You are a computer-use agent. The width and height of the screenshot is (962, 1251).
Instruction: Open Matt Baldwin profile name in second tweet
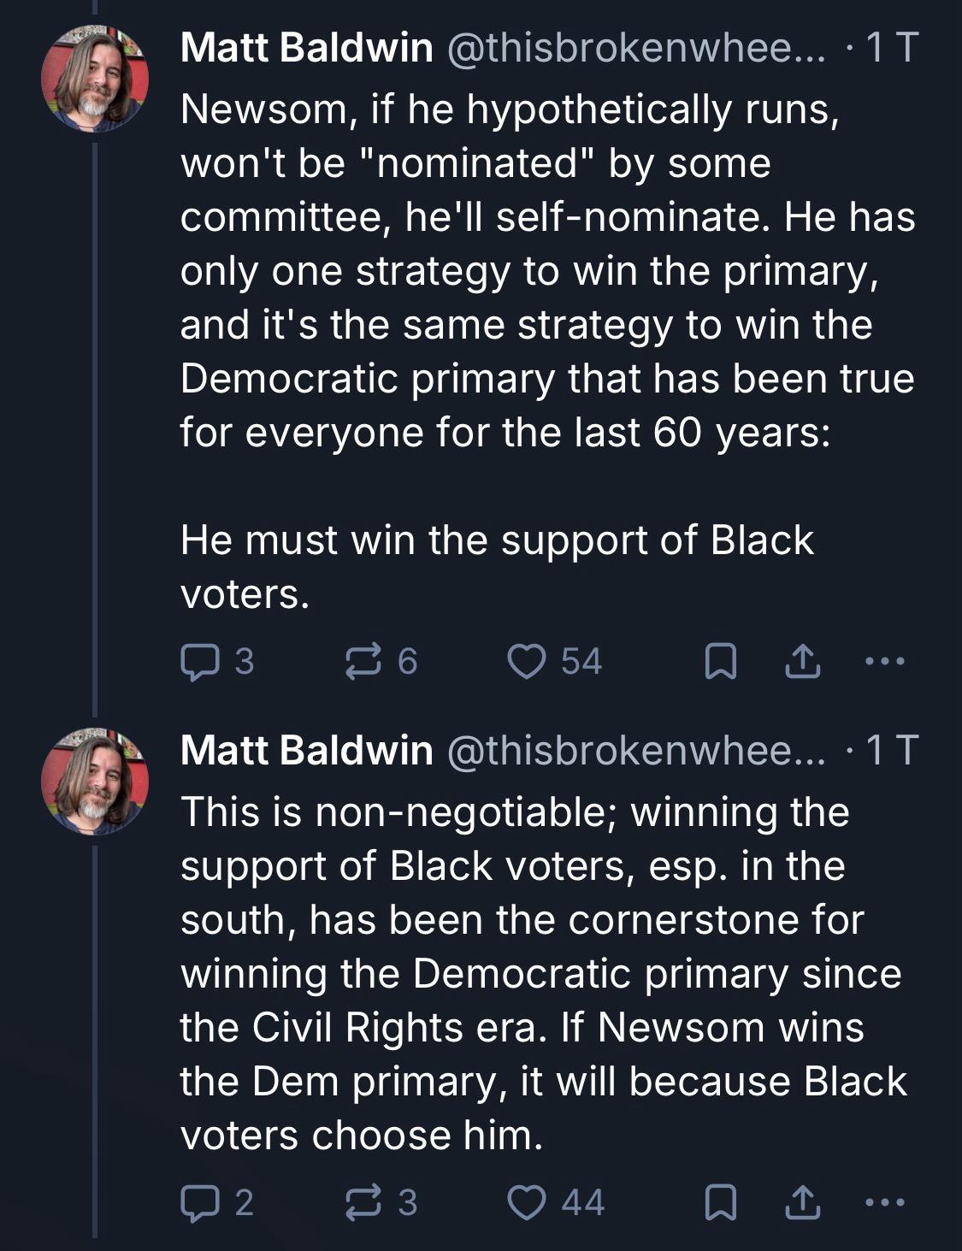[x=306, y=750]
